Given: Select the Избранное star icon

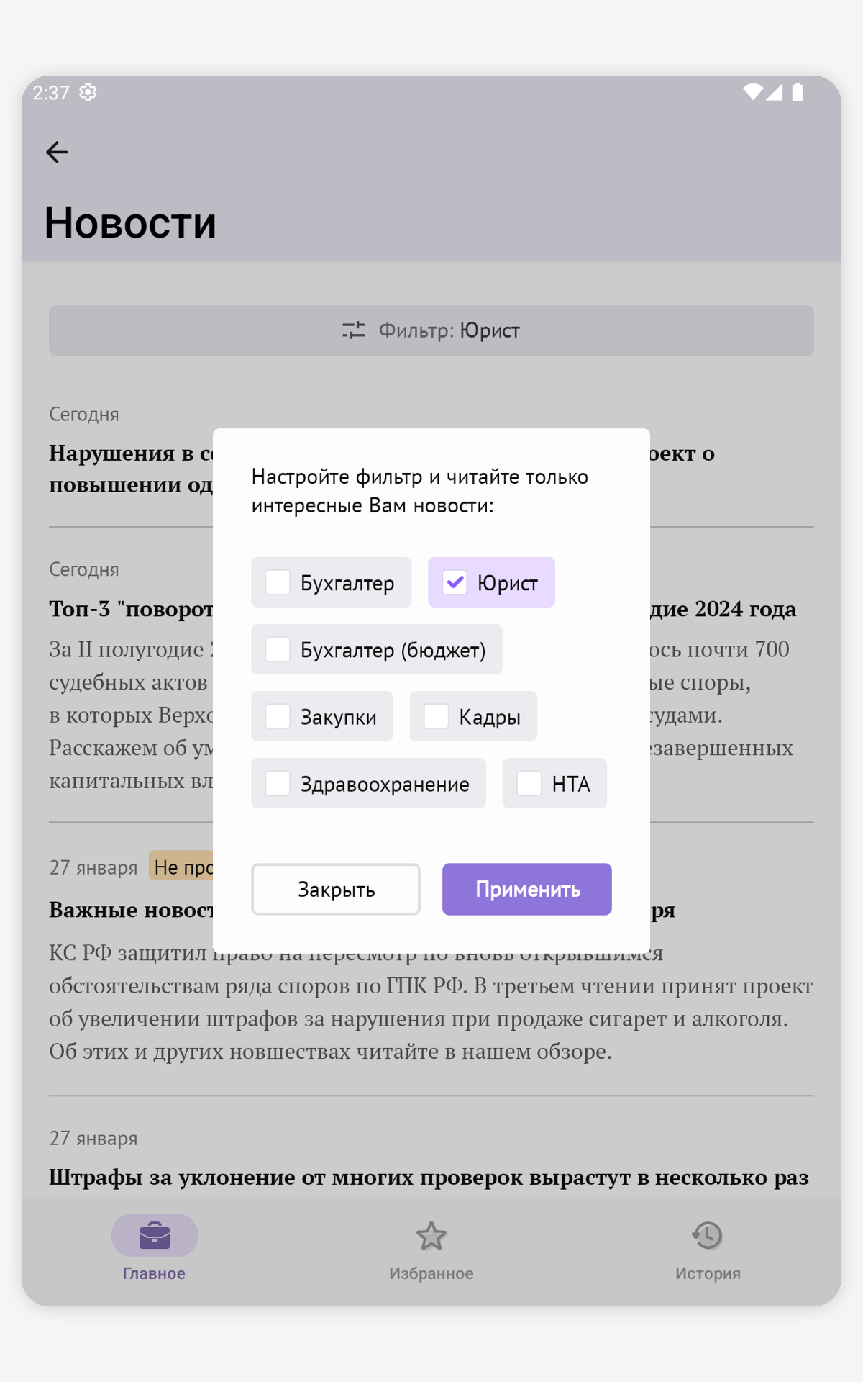Looking at the screenshot, I should (431, 1236).
